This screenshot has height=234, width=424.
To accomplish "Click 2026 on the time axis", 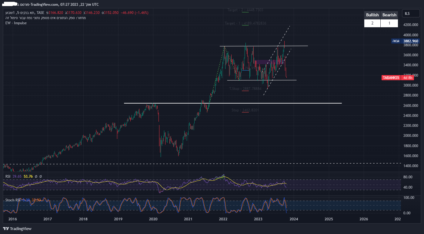I will 364,219.
